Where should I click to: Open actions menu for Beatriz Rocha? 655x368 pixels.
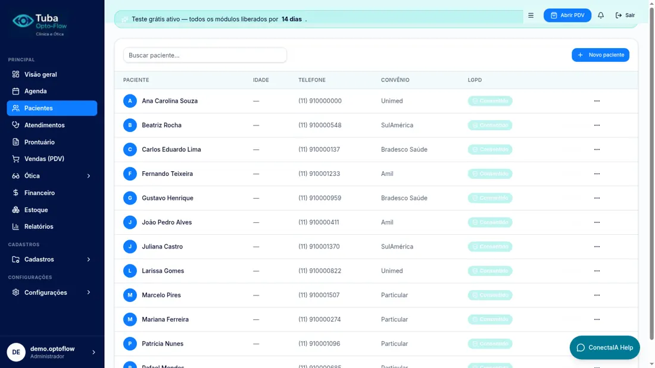point(597,125)
